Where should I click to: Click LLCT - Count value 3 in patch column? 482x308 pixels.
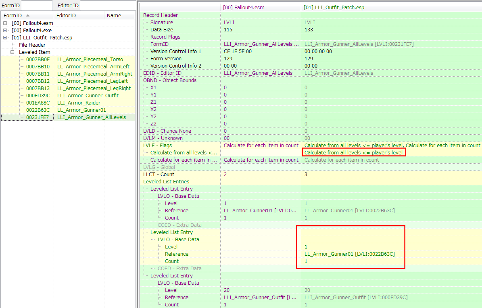click(x=306, y=175)
